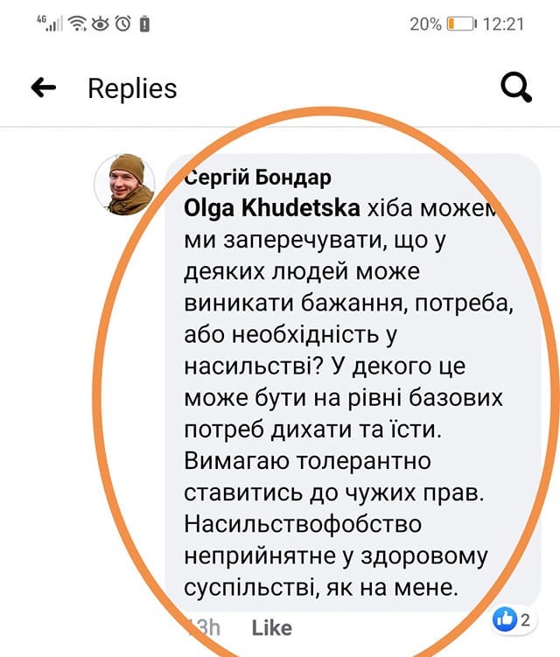The height and width of the screenshot is (657, 560).
Task: Open Сергій Бондар's profile picture
Action: (x=123, y=184)
